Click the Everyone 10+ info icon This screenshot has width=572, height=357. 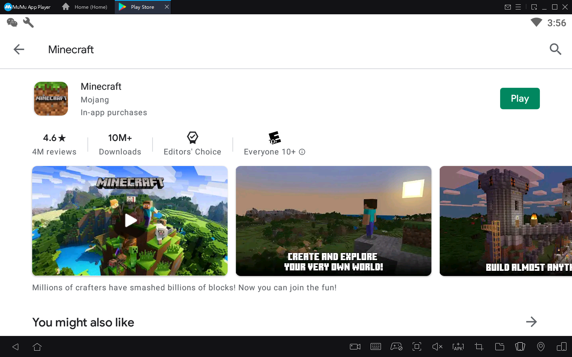coord(302,152)
